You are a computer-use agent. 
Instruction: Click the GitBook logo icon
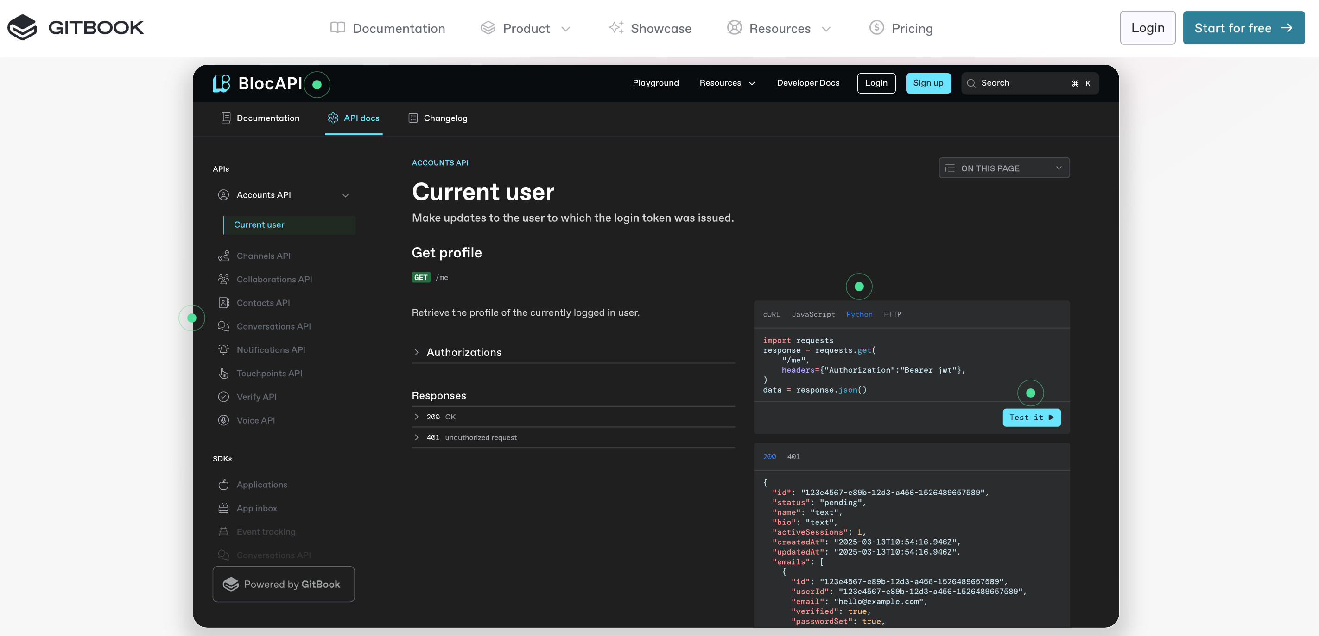(22, 28)
